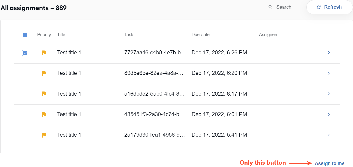The width and height of the screenshot is (353, 167).
Task: Uncheck the first Test title 1 row checkbox
Action: pyautogui.click(x=25, y=53)
